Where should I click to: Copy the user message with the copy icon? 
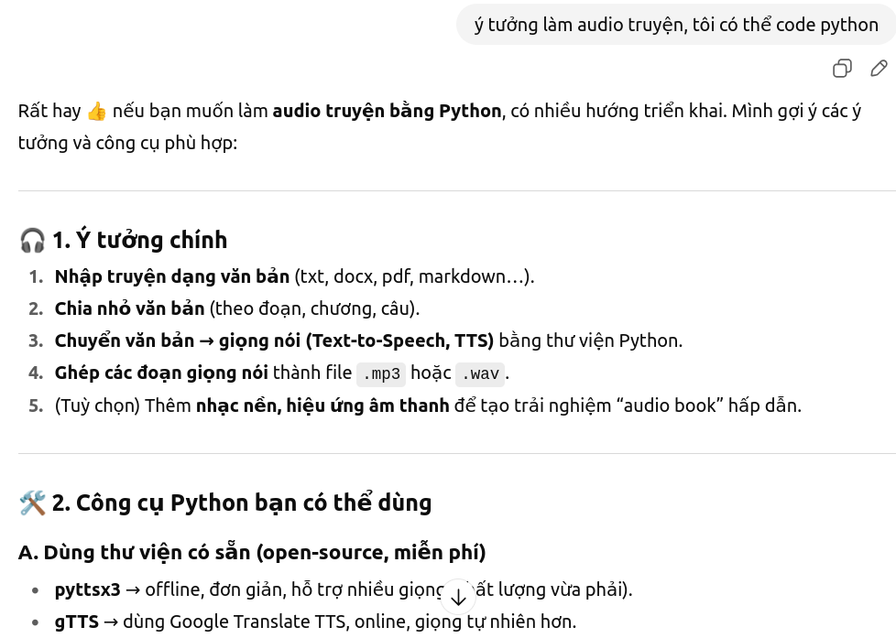point(842,69)
